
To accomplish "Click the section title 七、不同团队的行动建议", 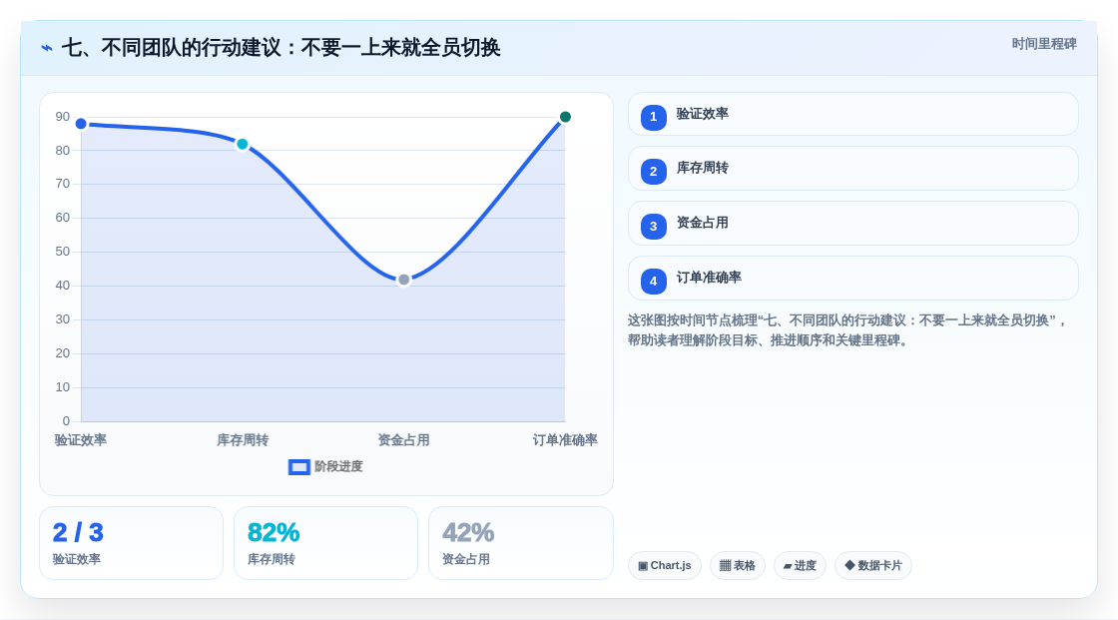I will pos(280,48).
